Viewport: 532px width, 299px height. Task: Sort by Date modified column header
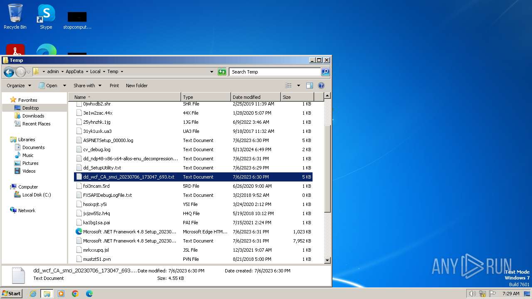(256, 97)
